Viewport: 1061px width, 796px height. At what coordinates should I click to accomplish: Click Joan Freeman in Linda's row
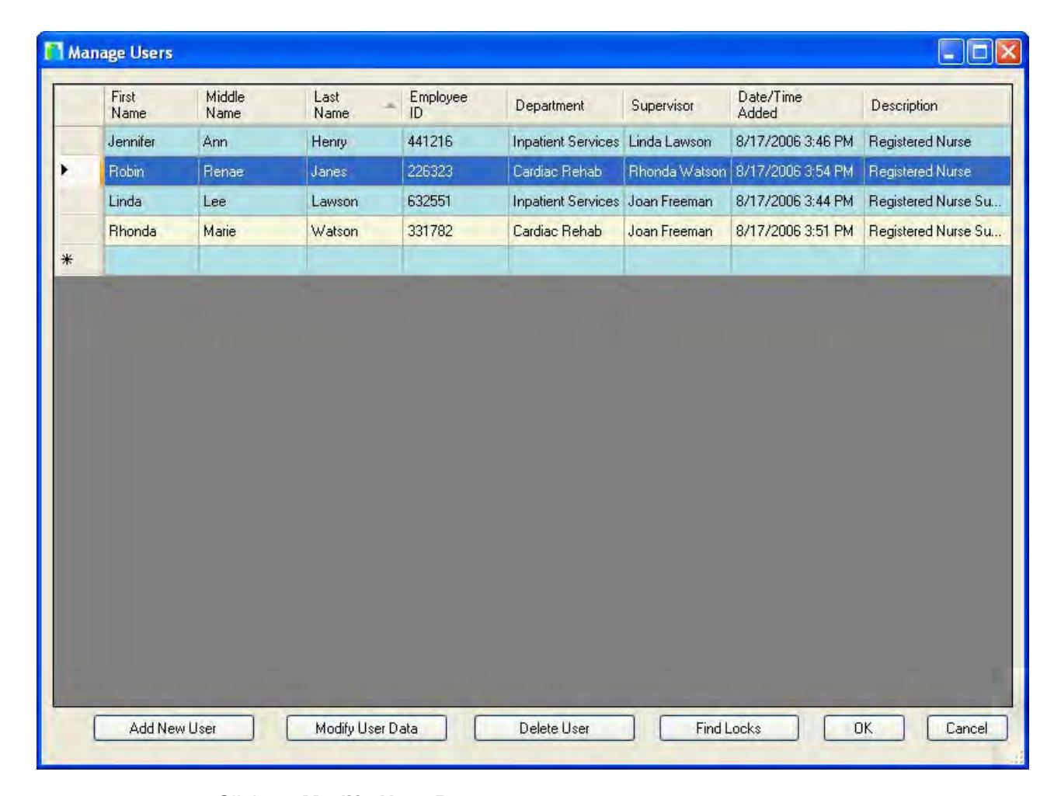click(x=677, y=201)
